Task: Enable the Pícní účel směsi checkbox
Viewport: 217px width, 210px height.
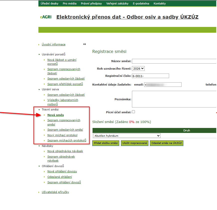Action: [133, 112]
